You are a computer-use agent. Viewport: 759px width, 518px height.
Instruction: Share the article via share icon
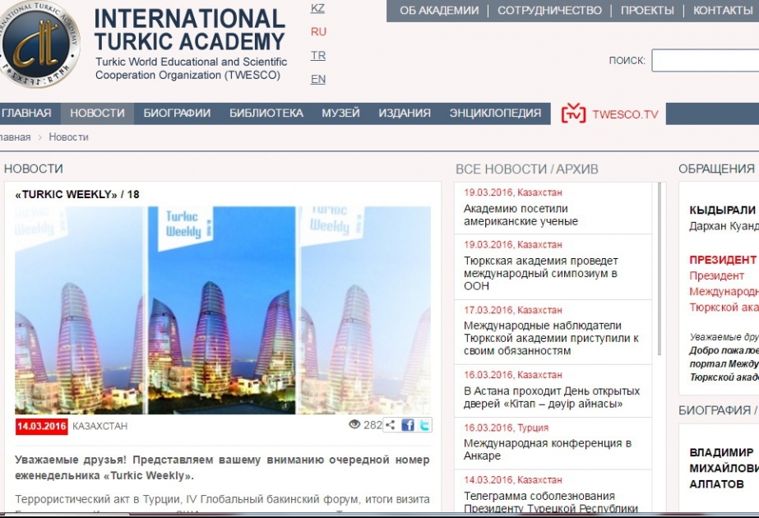[390, 425]
